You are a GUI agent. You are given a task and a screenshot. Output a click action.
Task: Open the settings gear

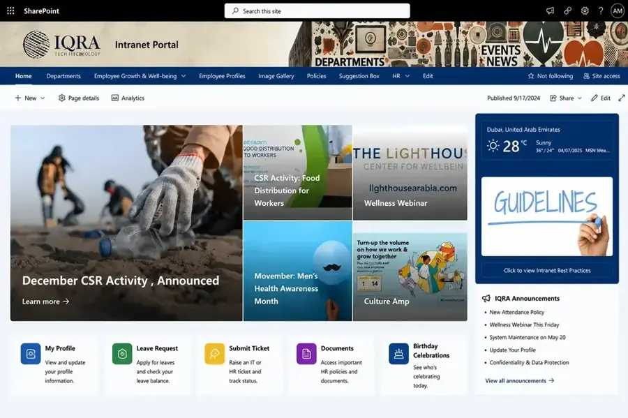(x=585, y=10)
